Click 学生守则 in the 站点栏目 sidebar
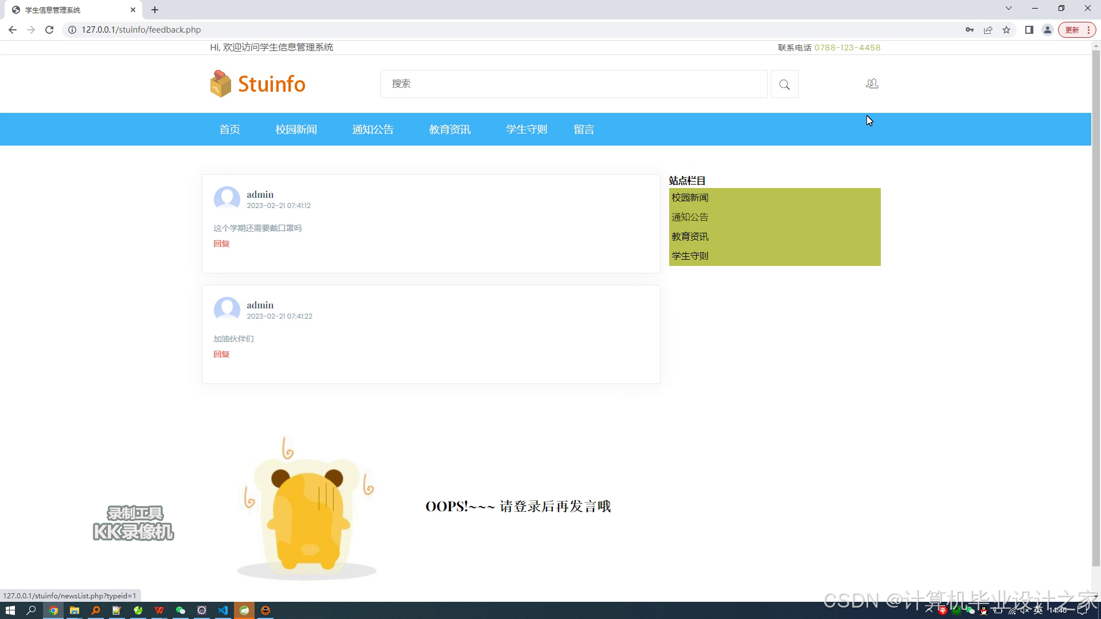 coord(690,256)
